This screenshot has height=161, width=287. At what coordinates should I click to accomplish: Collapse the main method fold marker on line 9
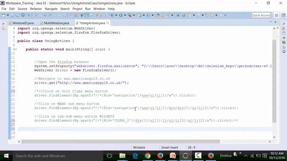point(16,49)
